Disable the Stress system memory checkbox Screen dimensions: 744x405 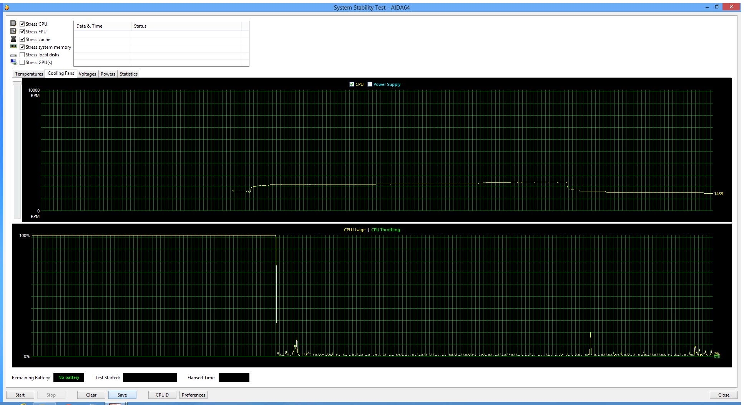point(22,47)
